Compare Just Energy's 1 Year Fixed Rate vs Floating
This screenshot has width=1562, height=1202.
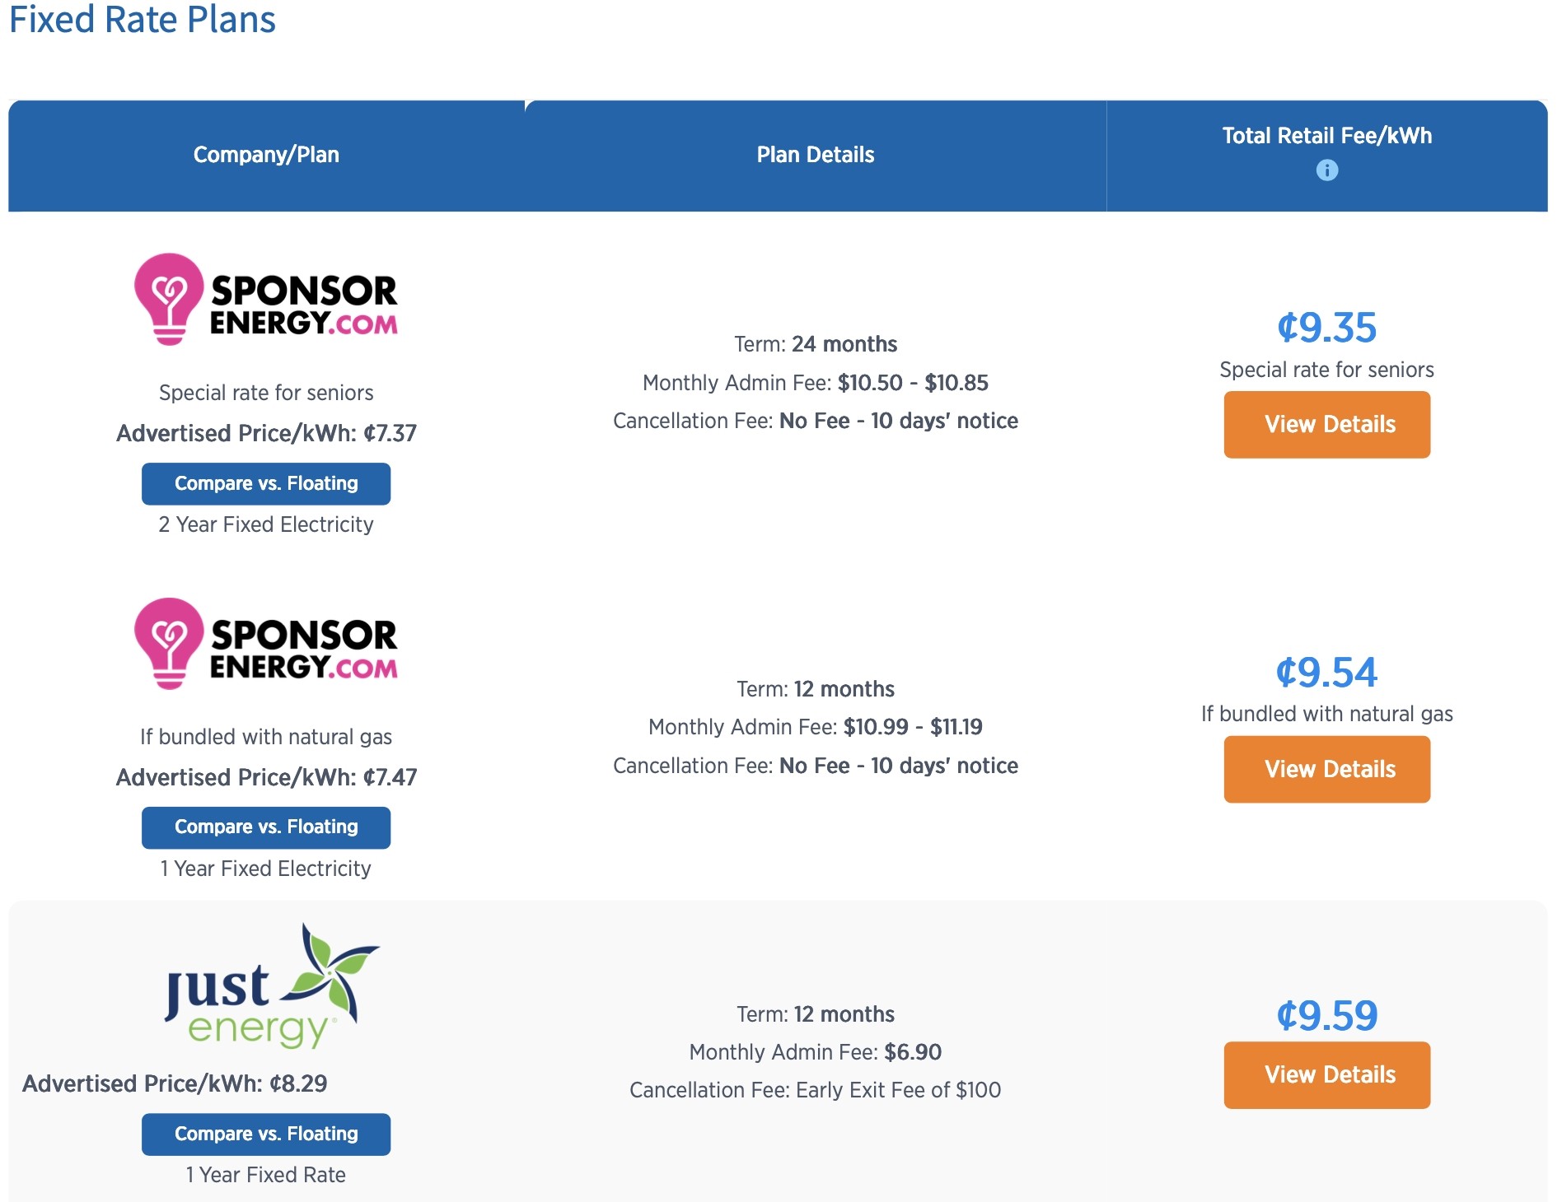[265, 1134]
